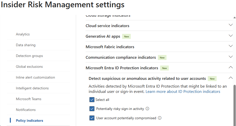Navigate to Inline alert customization
Viewport: 236px width, 126px height.
click(x=35, y=77)
